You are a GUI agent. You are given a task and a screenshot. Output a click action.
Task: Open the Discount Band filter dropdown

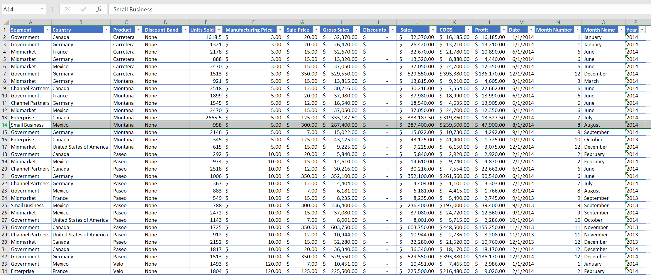click(x=185, y=30)
